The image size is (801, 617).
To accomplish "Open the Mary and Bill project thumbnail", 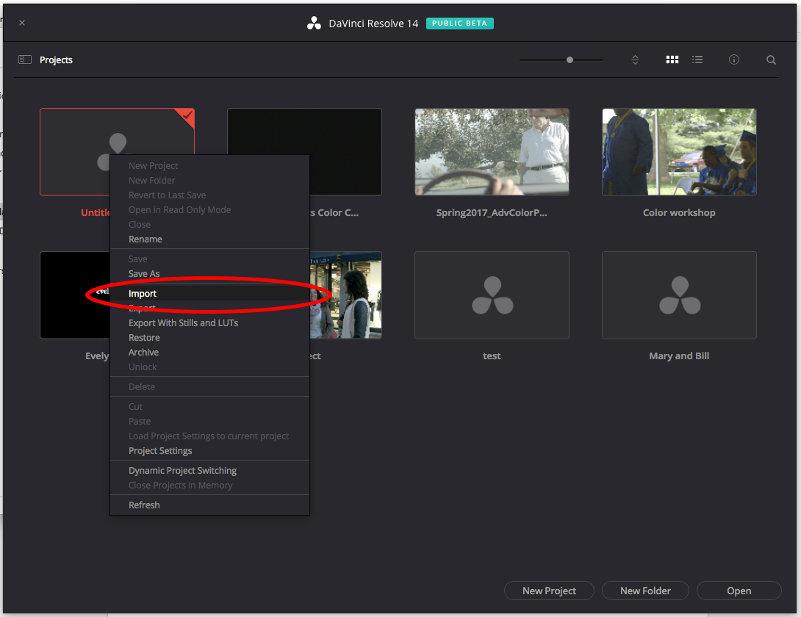I will pos(678,295).
